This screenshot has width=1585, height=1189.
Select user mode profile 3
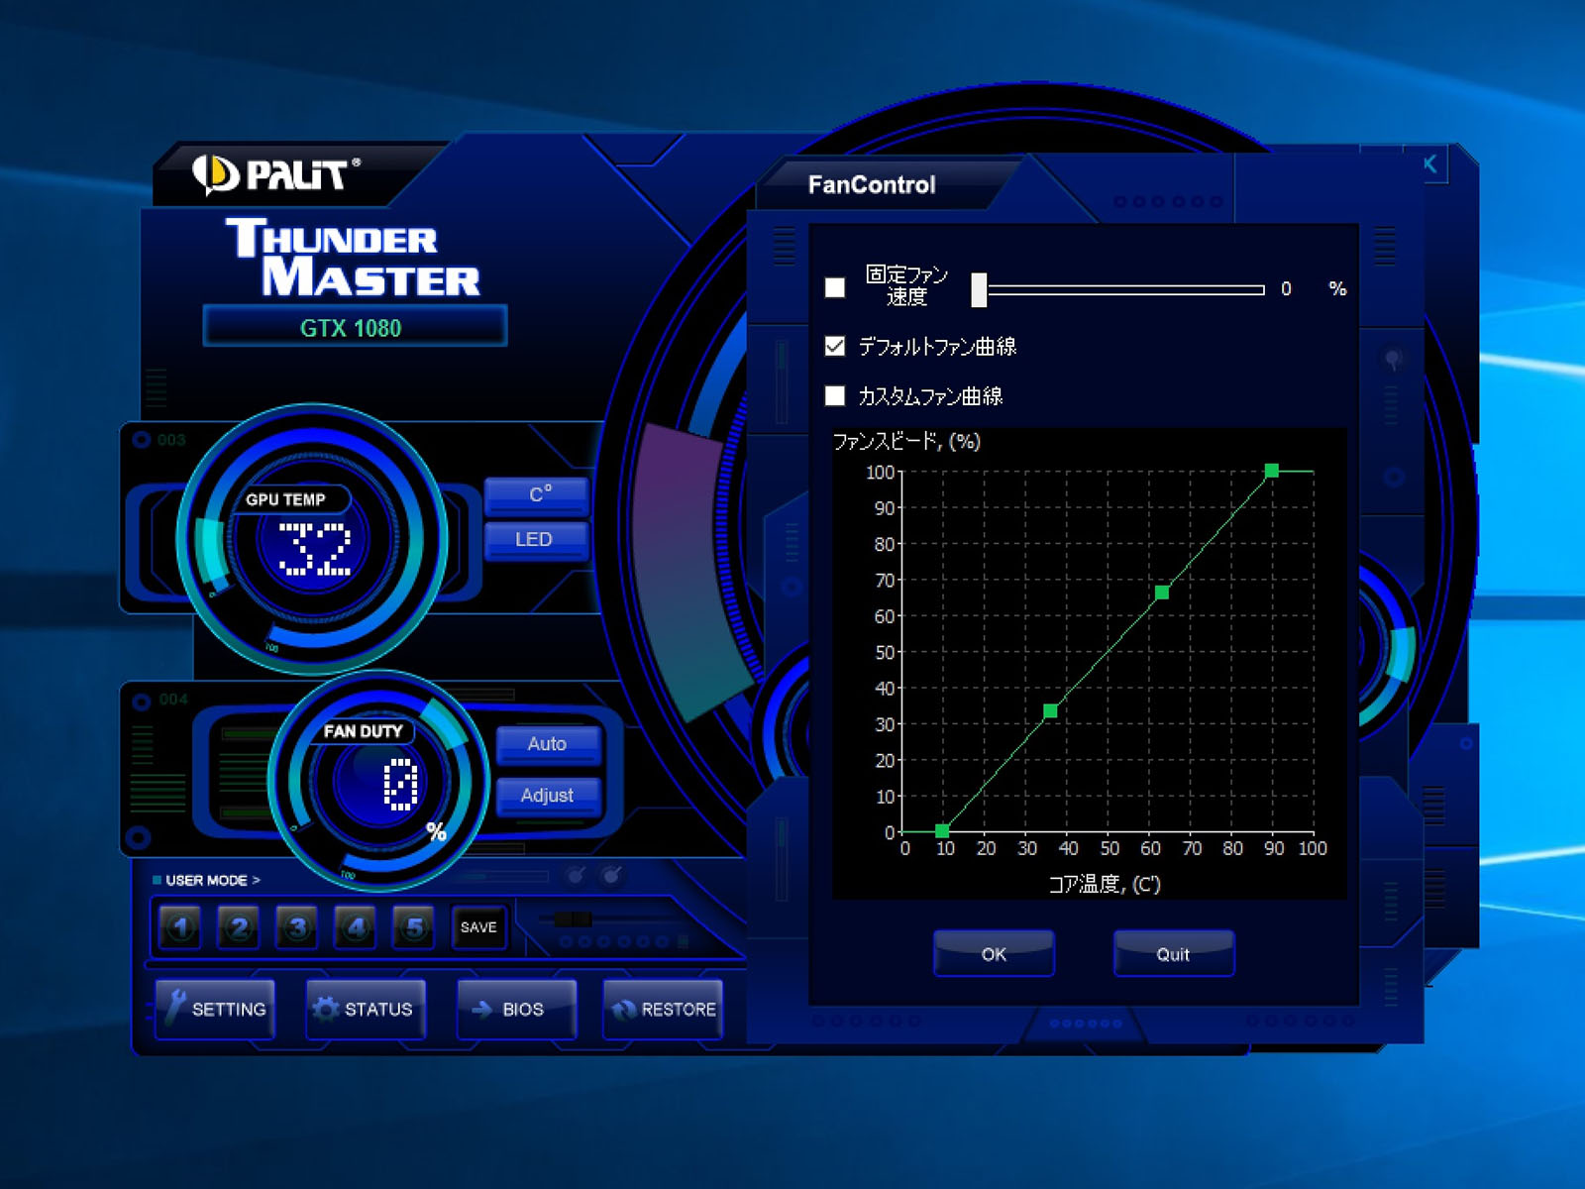pyautogui.click(x=297, y=927)
